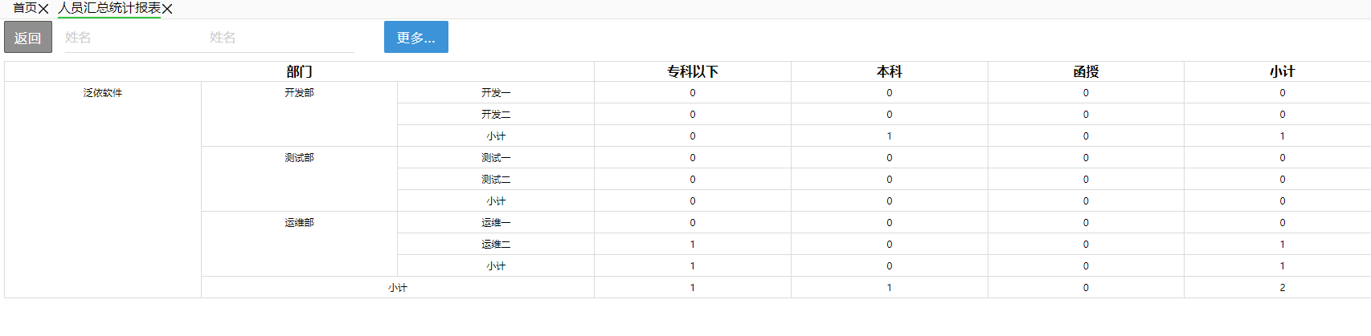Screen dimensions: 1371x336
Task: Switch to the 首页 tab
Action: (25, 8)
